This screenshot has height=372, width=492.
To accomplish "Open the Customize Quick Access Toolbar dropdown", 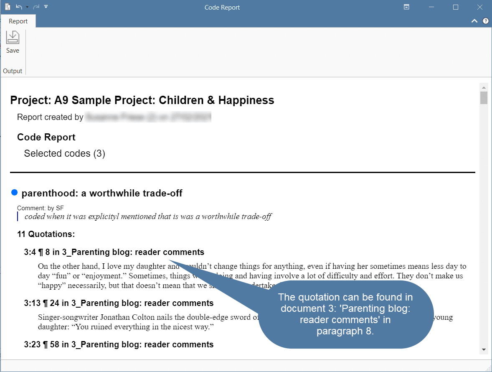I will pos(46,7).
